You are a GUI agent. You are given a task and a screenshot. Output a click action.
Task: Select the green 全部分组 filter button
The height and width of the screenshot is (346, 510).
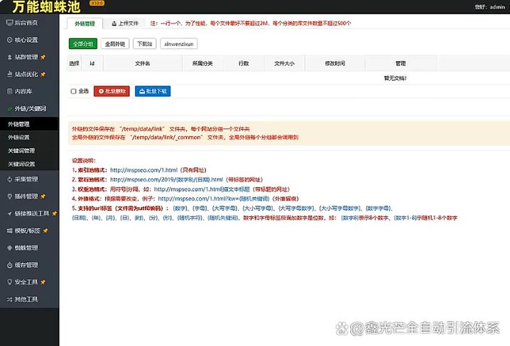tap(83, 44)
